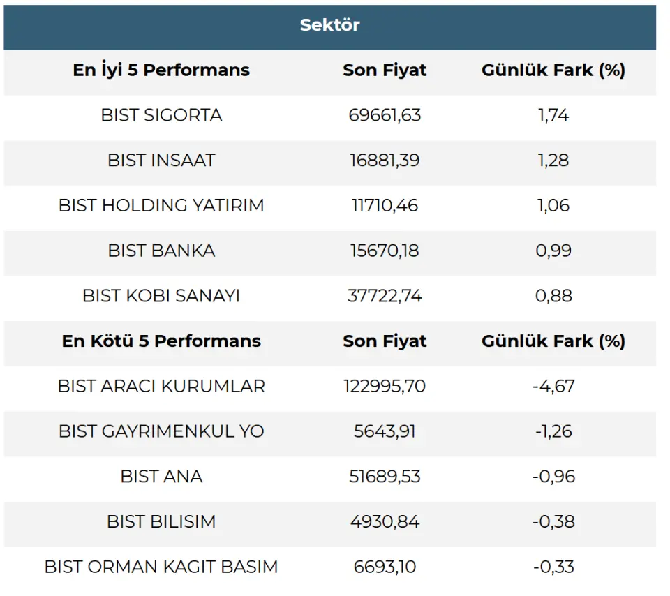Click the -4,67 daily change value
Viewport: 670px width, 596px height.
tap(553, 386)
